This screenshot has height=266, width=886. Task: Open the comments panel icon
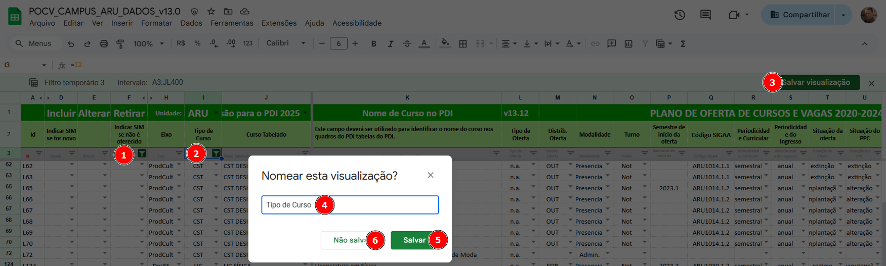click(705, 15)
